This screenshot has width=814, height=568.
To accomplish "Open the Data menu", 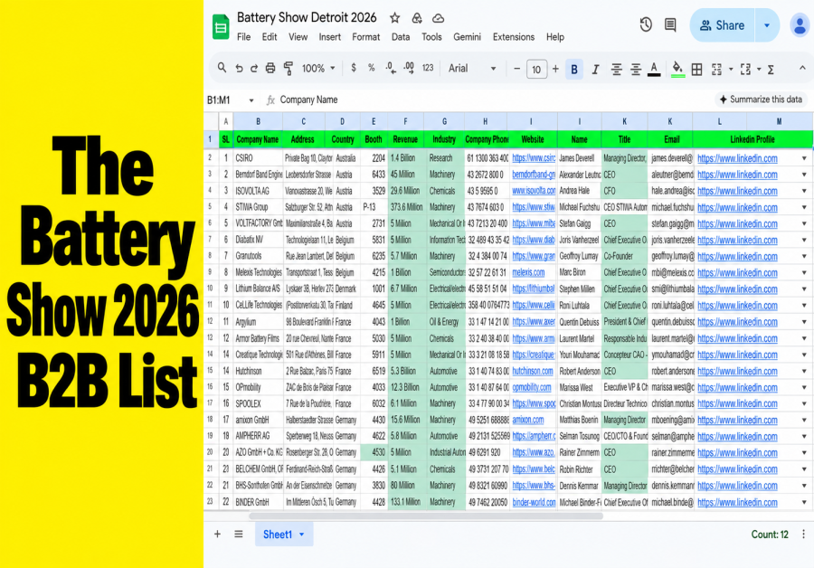I will 401,37.
